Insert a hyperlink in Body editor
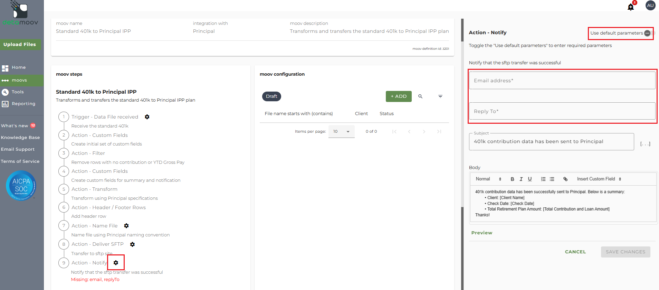 (565, 179)
